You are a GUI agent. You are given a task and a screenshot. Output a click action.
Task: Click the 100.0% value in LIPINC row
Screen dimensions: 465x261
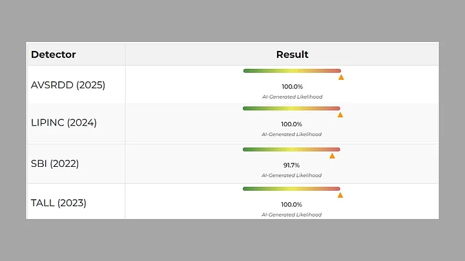click(291, 124)
